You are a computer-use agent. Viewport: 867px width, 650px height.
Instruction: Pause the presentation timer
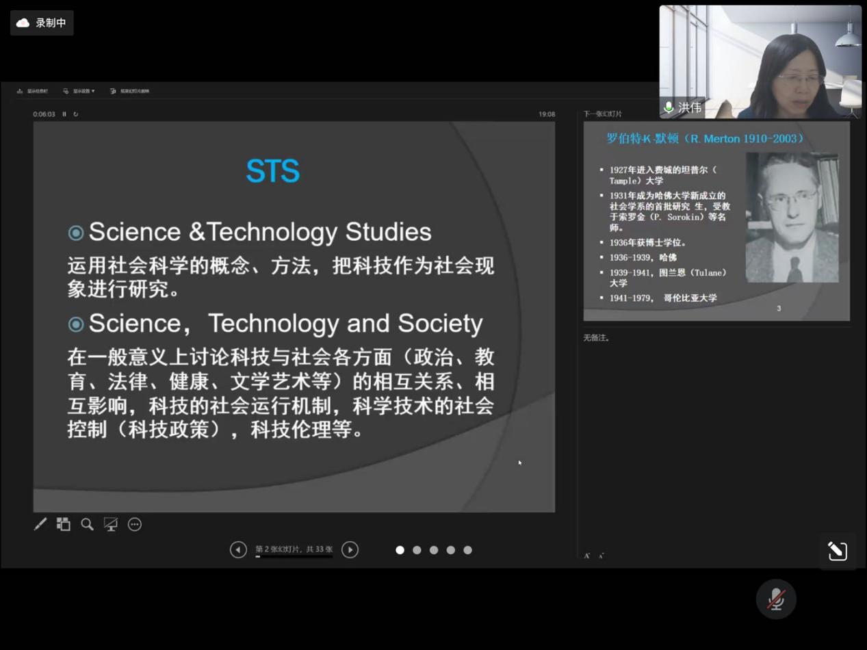64,114
